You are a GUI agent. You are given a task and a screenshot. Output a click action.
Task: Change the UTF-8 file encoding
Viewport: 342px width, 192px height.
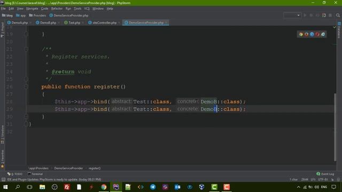(323, 180)
